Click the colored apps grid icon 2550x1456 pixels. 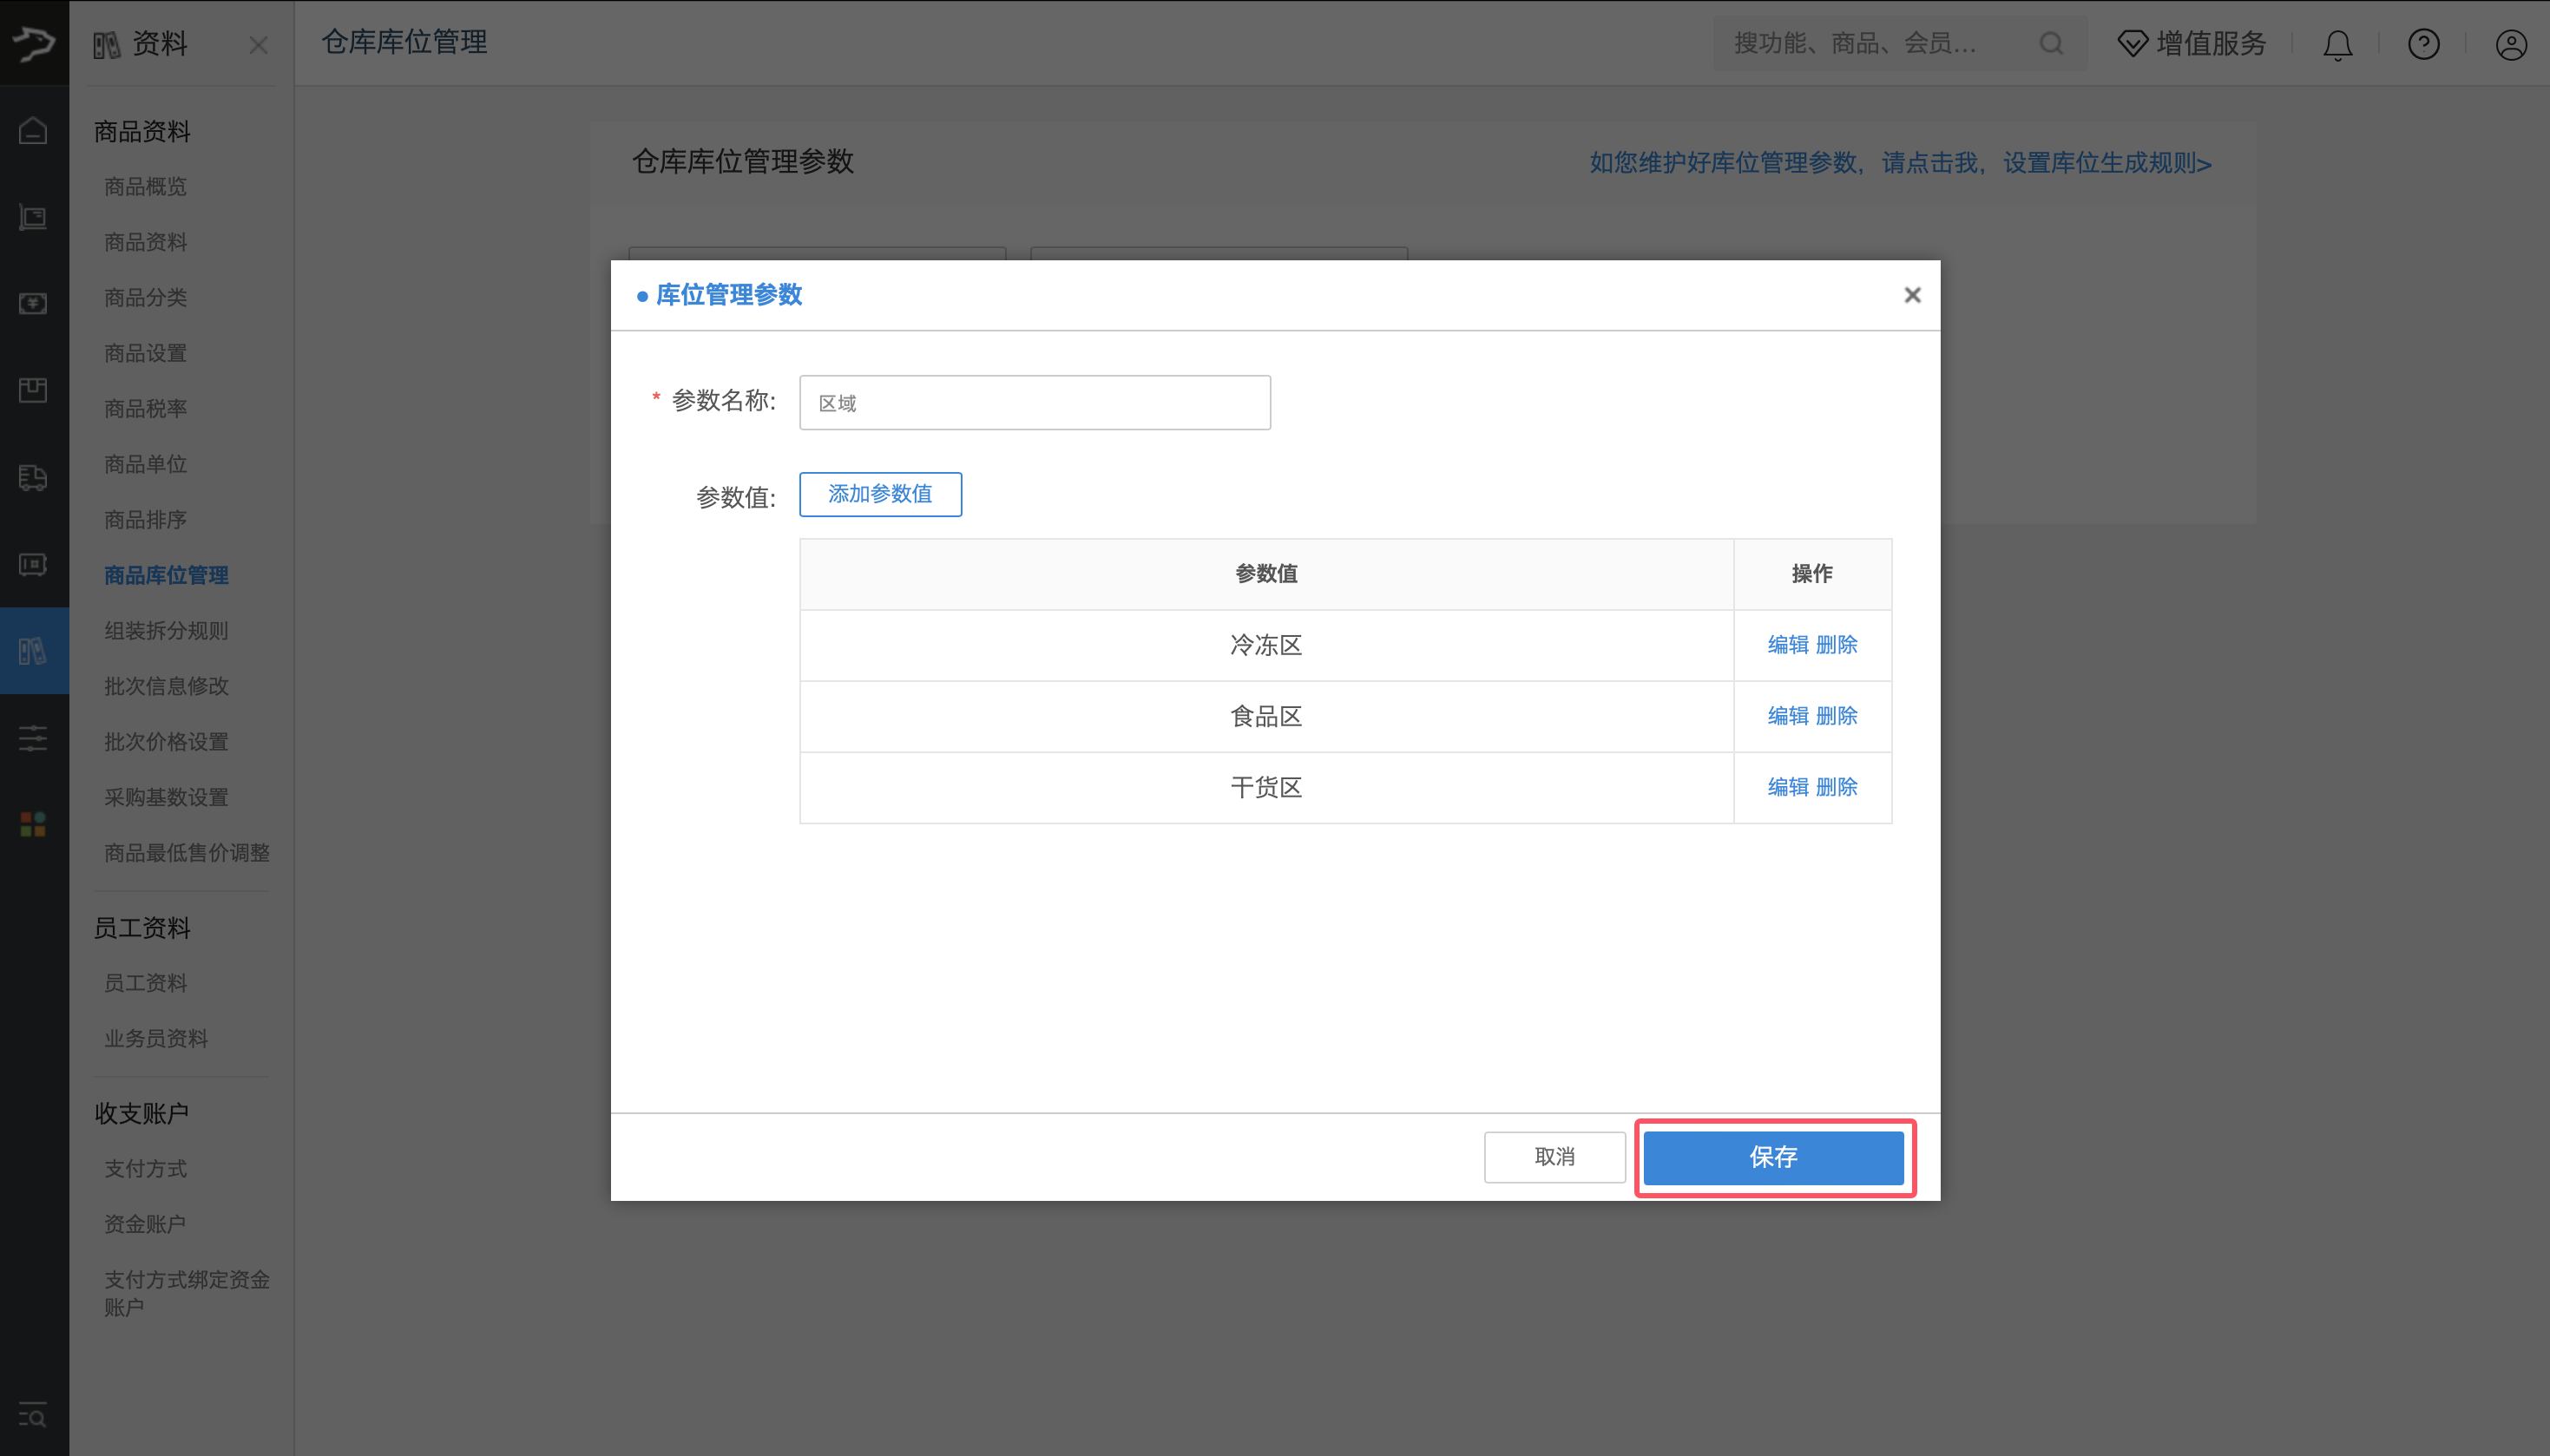(x=33, y=823)
